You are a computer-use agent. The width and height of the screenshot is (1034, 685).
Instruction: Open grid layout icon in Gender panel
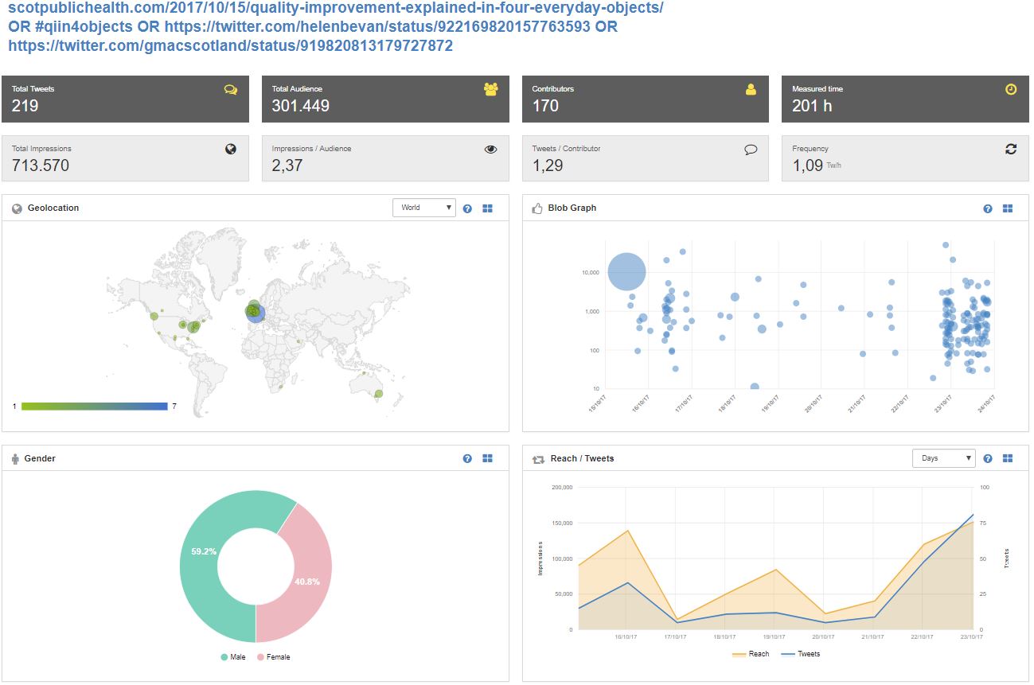(x=488, y=459)
